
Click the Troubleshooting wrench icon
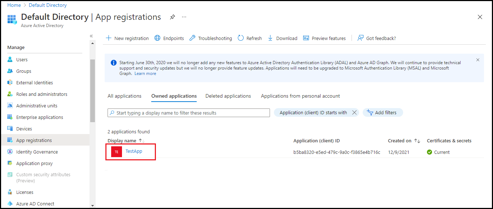click(192, 38)
